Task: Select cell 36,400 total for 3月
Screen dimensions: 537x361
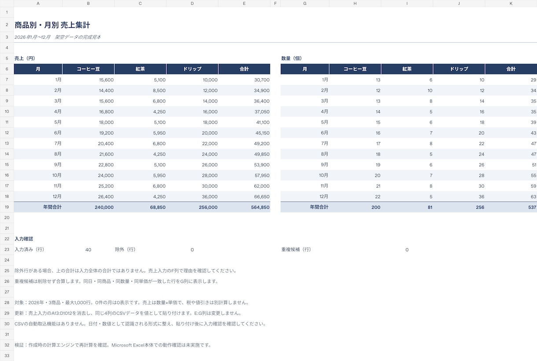Action: point(244,101)
